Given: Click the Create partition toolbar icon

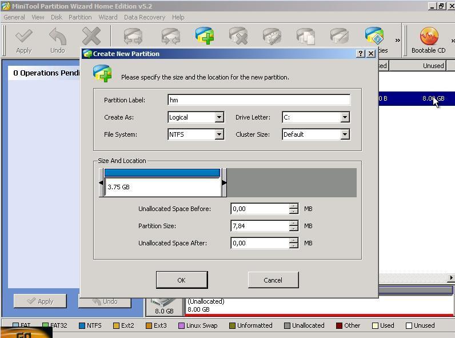Looking at the screenshot, I should (205, 37).
